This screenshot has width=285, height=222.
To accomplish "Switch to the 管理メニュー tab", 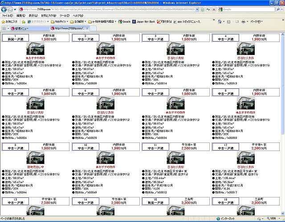I will (30, 29).
